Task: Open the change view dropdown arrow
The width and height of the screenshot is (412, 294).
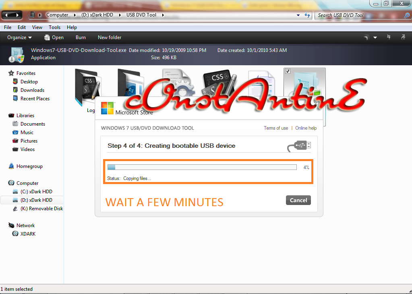Action: tap(375, 37)
